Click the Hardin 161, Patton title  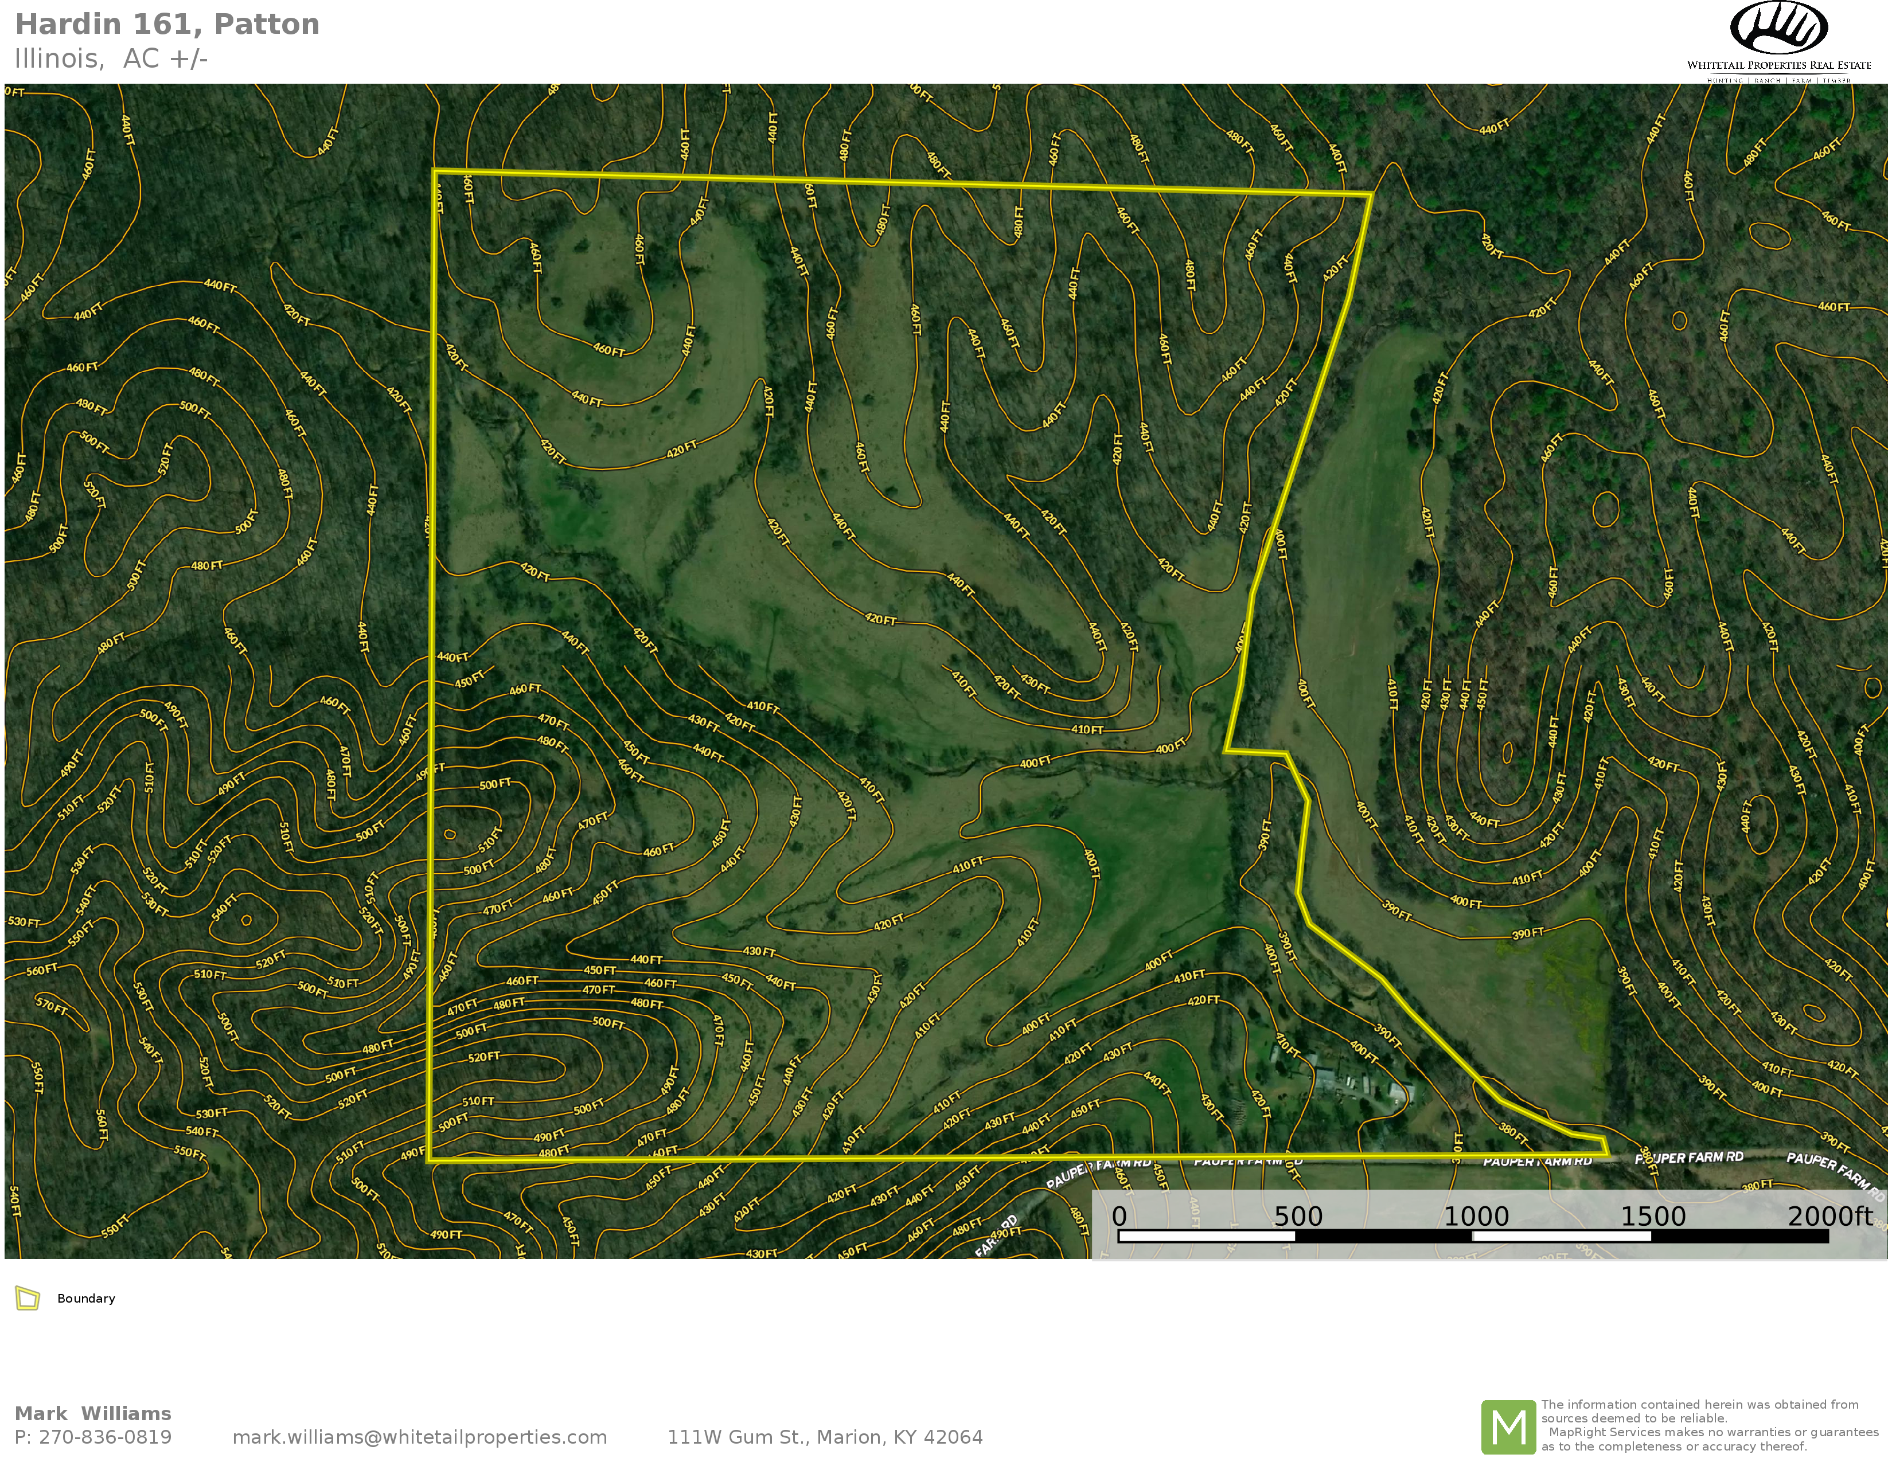click(x=167, y=24)
